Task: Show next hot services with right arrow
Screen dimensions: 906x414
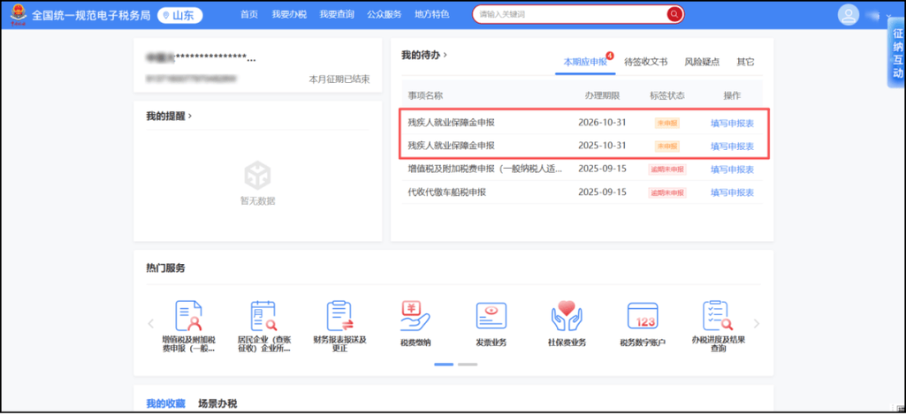Action: (x=757, y=323)
